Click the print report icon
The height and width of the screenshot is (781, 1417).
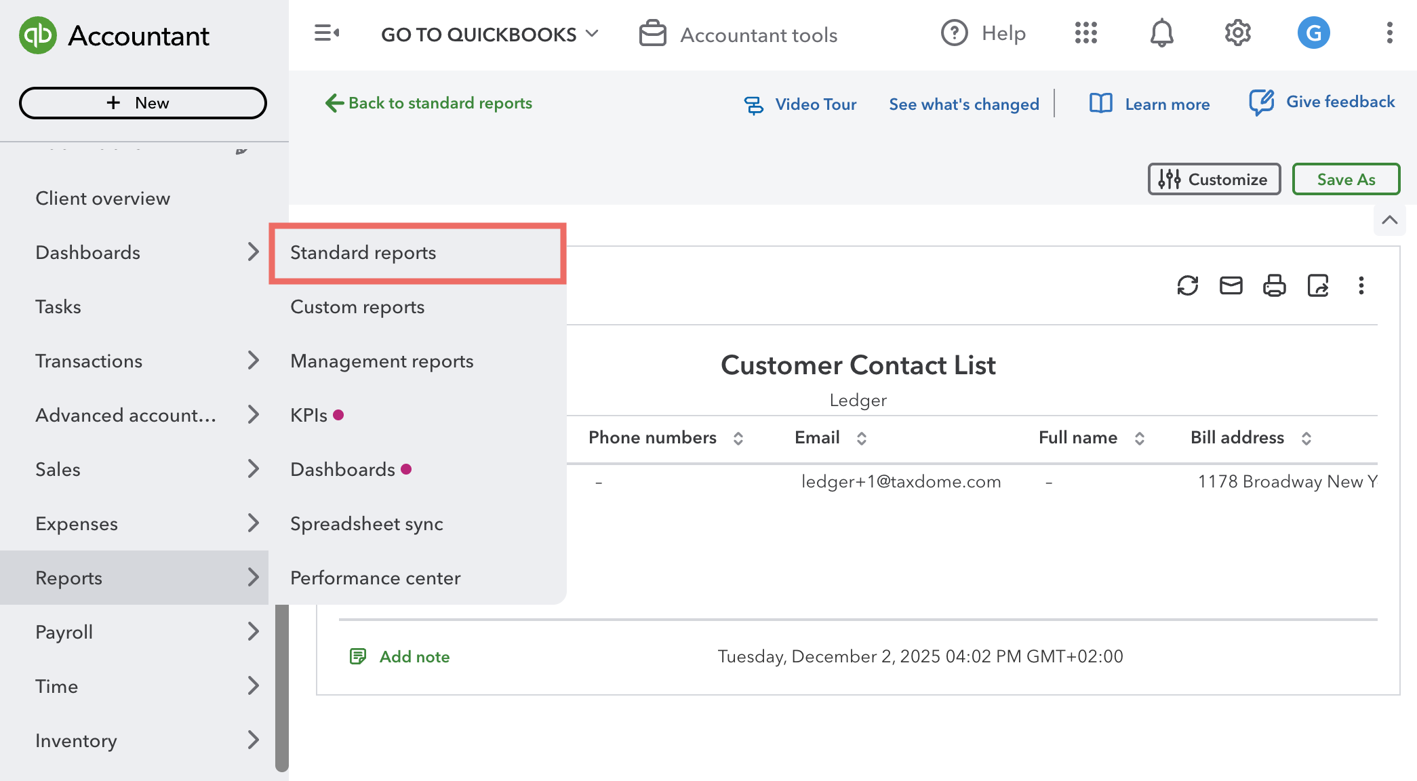(1274, 285)
